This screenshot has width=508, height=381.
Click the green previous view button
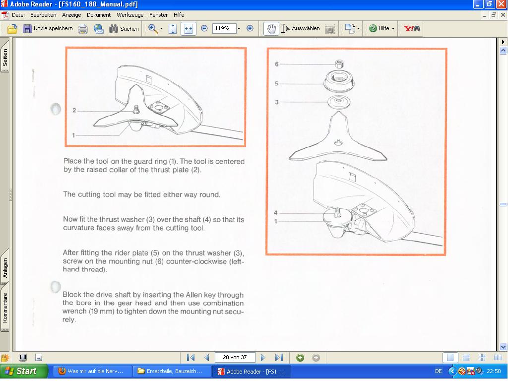click(300, 358)
